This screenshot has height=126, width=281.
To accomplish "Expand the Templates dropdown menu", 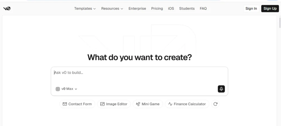I will 85,8.
